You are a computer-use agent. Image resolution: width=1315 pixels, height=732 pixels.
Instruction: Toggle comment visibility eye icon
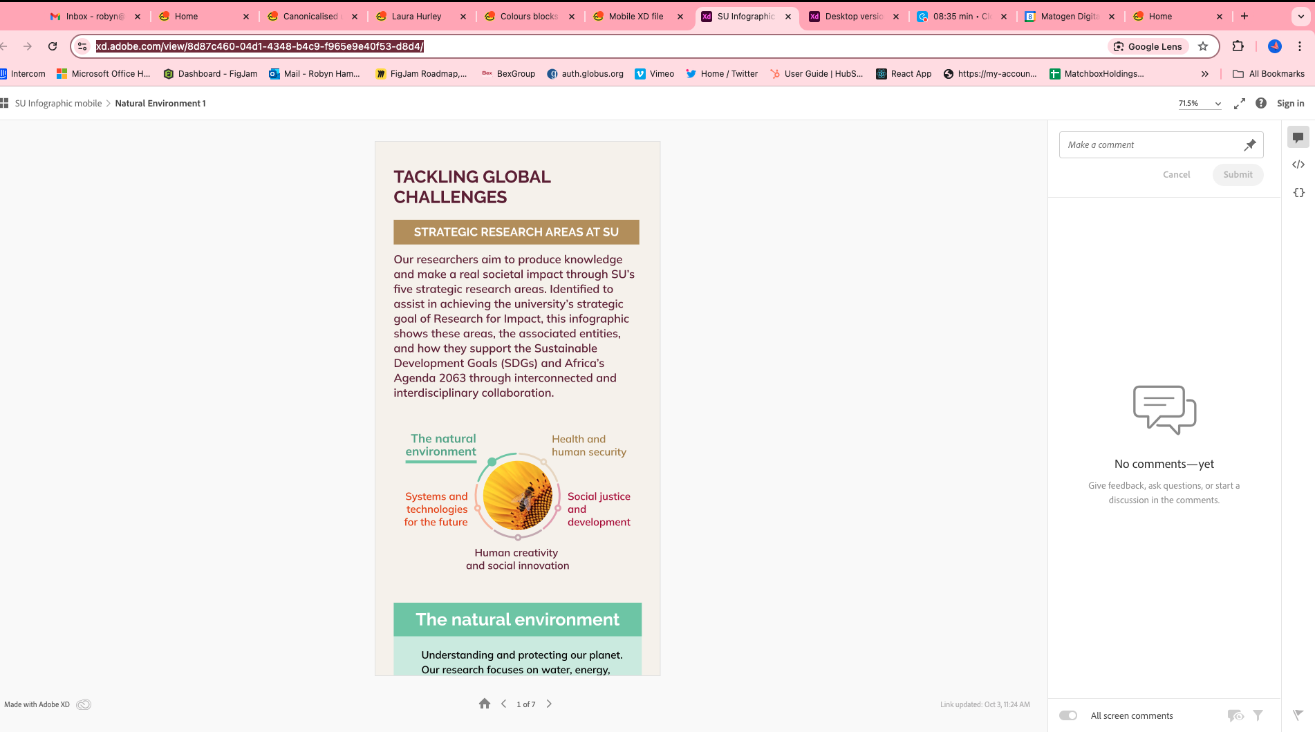coord(1235,715)
